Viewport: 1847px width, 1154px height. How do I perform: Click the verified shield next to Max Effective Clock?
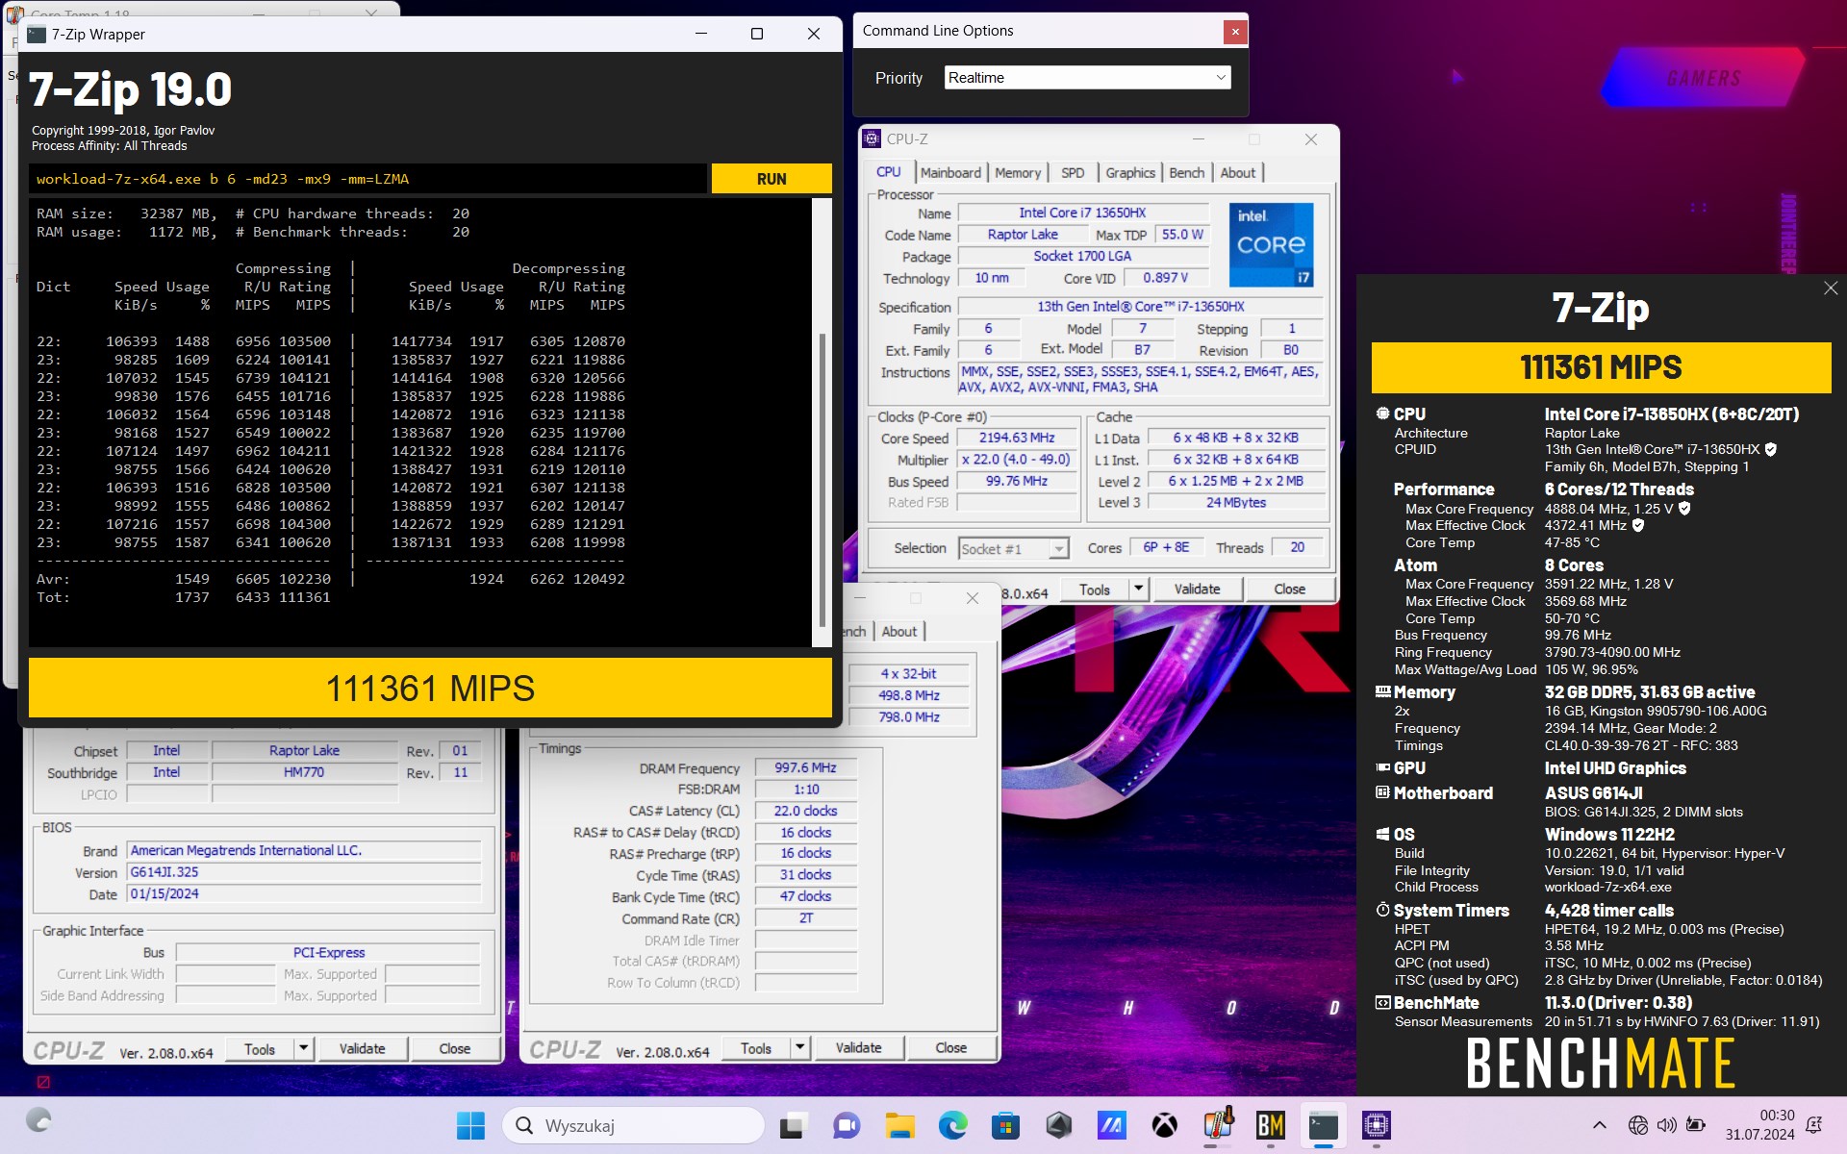pyautogui.click(x=1638, y=525)
